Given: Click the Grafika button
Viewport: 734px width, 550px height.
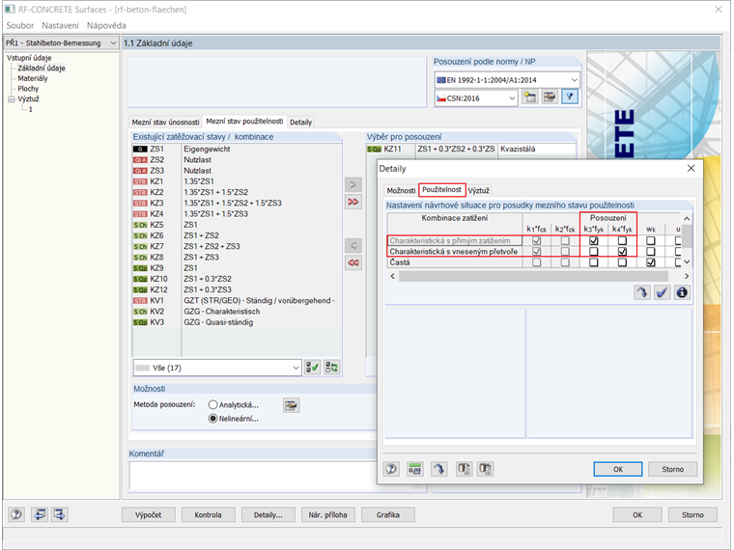Looking at the screenshot, I should [x=388, y=514].
